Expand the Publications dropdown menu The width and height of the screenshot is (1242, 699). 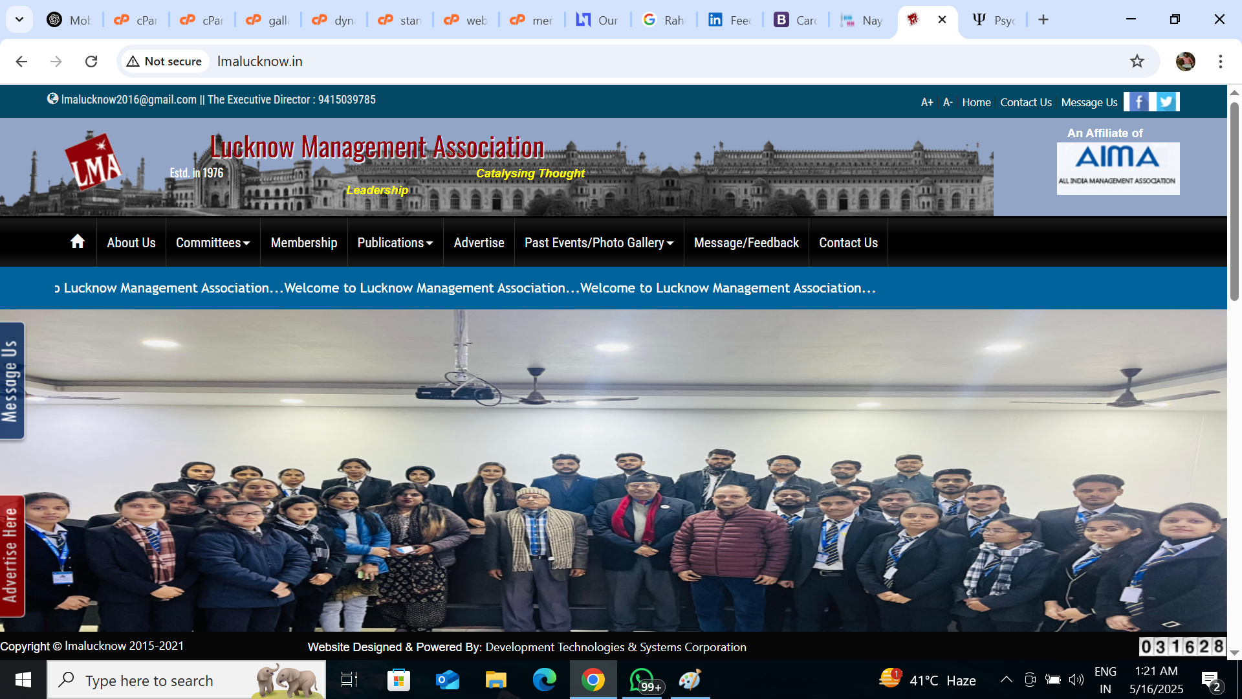point(395,243)
